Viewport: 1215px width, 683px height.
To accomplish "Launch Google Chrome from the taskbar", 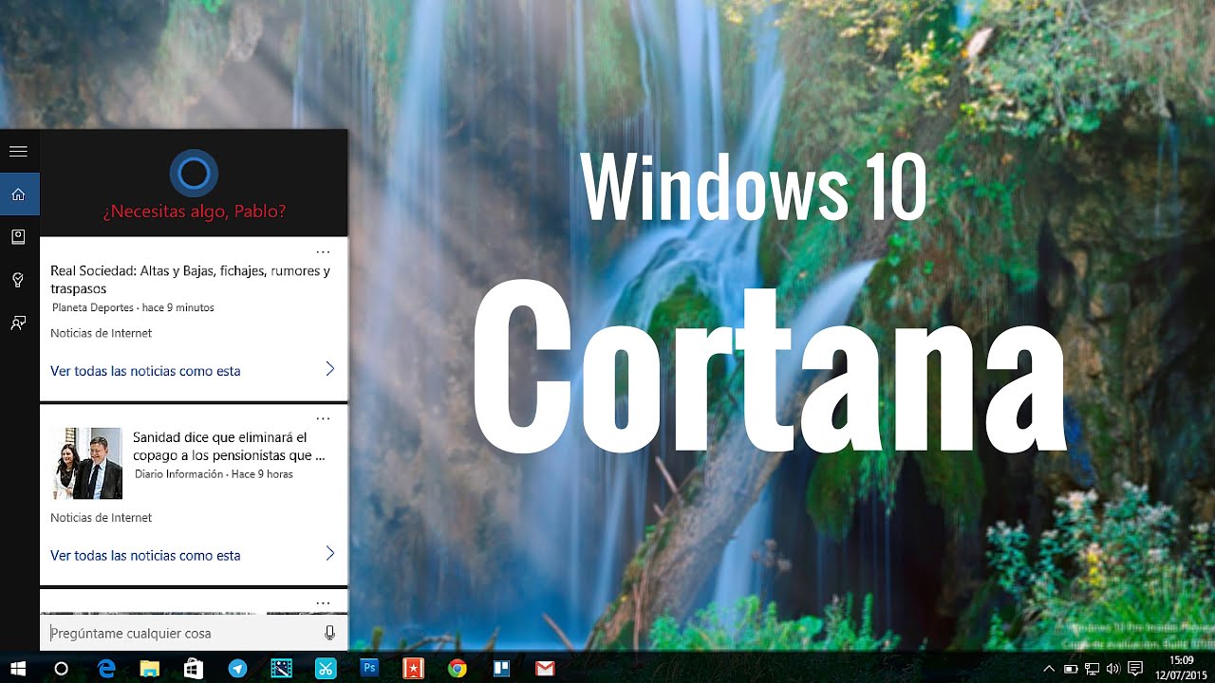I will (458, 668).
